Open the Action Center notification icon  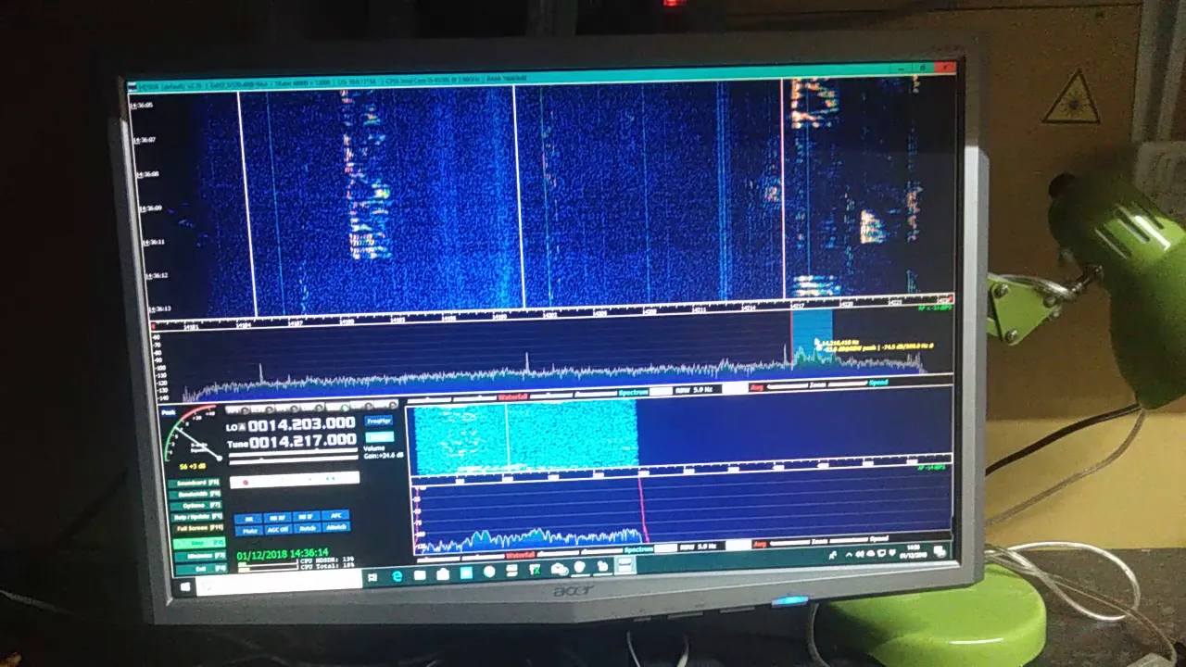(939, 551)
